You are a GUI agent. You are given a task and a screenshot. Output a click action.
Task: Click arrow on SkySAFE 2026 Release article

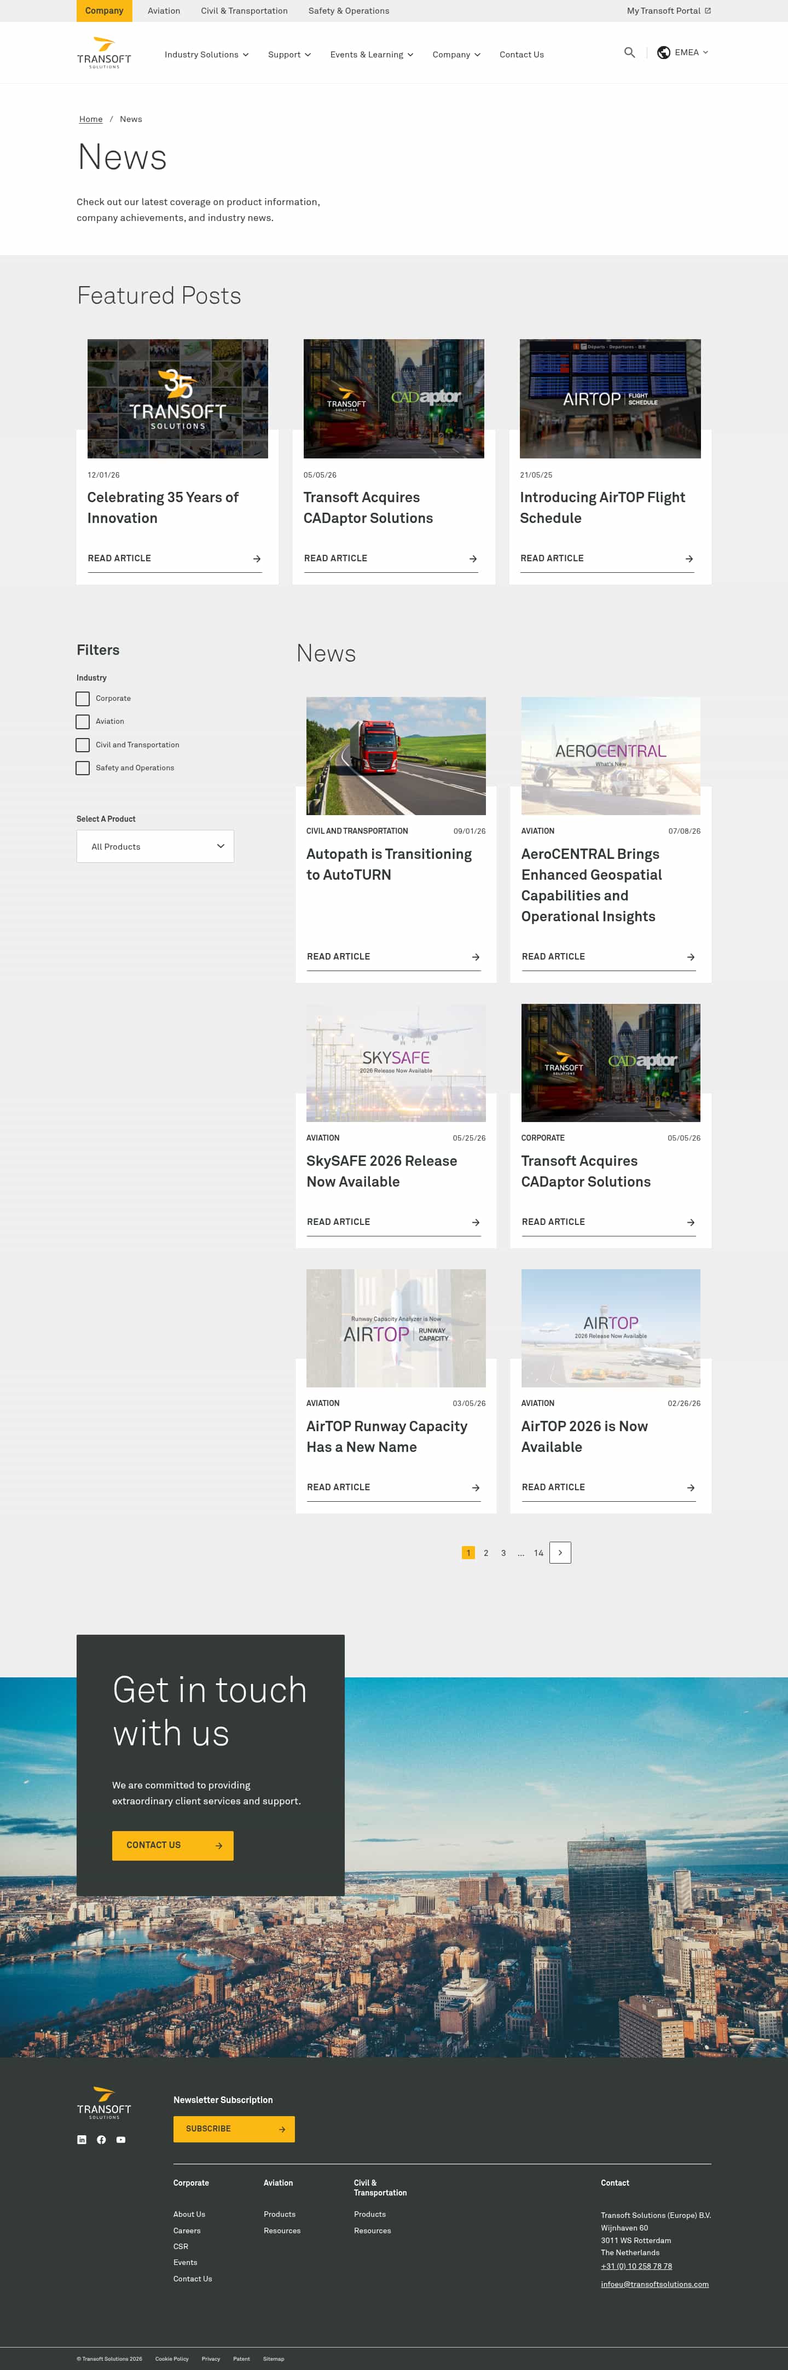[x=476, y=1222]
